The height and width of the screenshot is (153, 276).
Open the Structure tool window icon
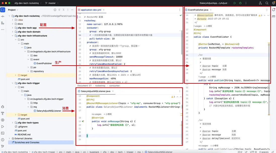3,23
